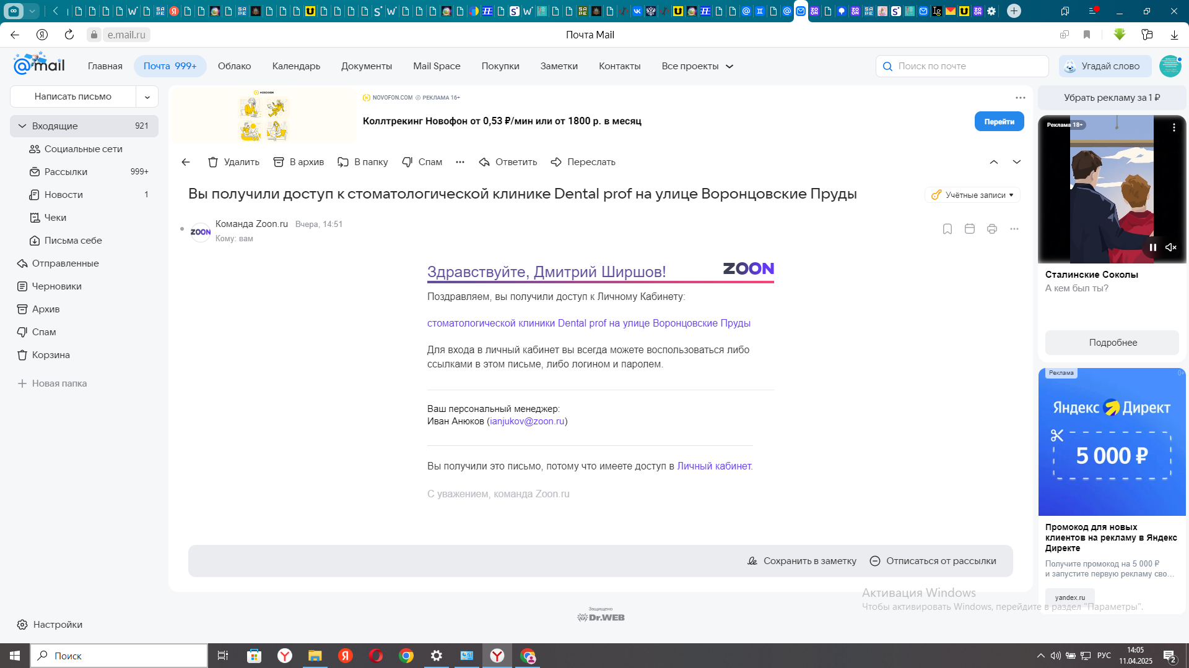Print the email with printer icon

(x=992, y=229)
